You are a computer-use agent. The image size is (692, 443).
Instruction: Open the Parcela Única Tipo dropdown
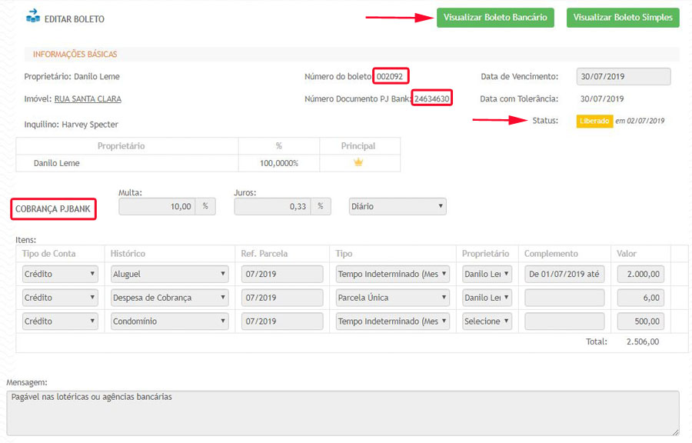392,298
